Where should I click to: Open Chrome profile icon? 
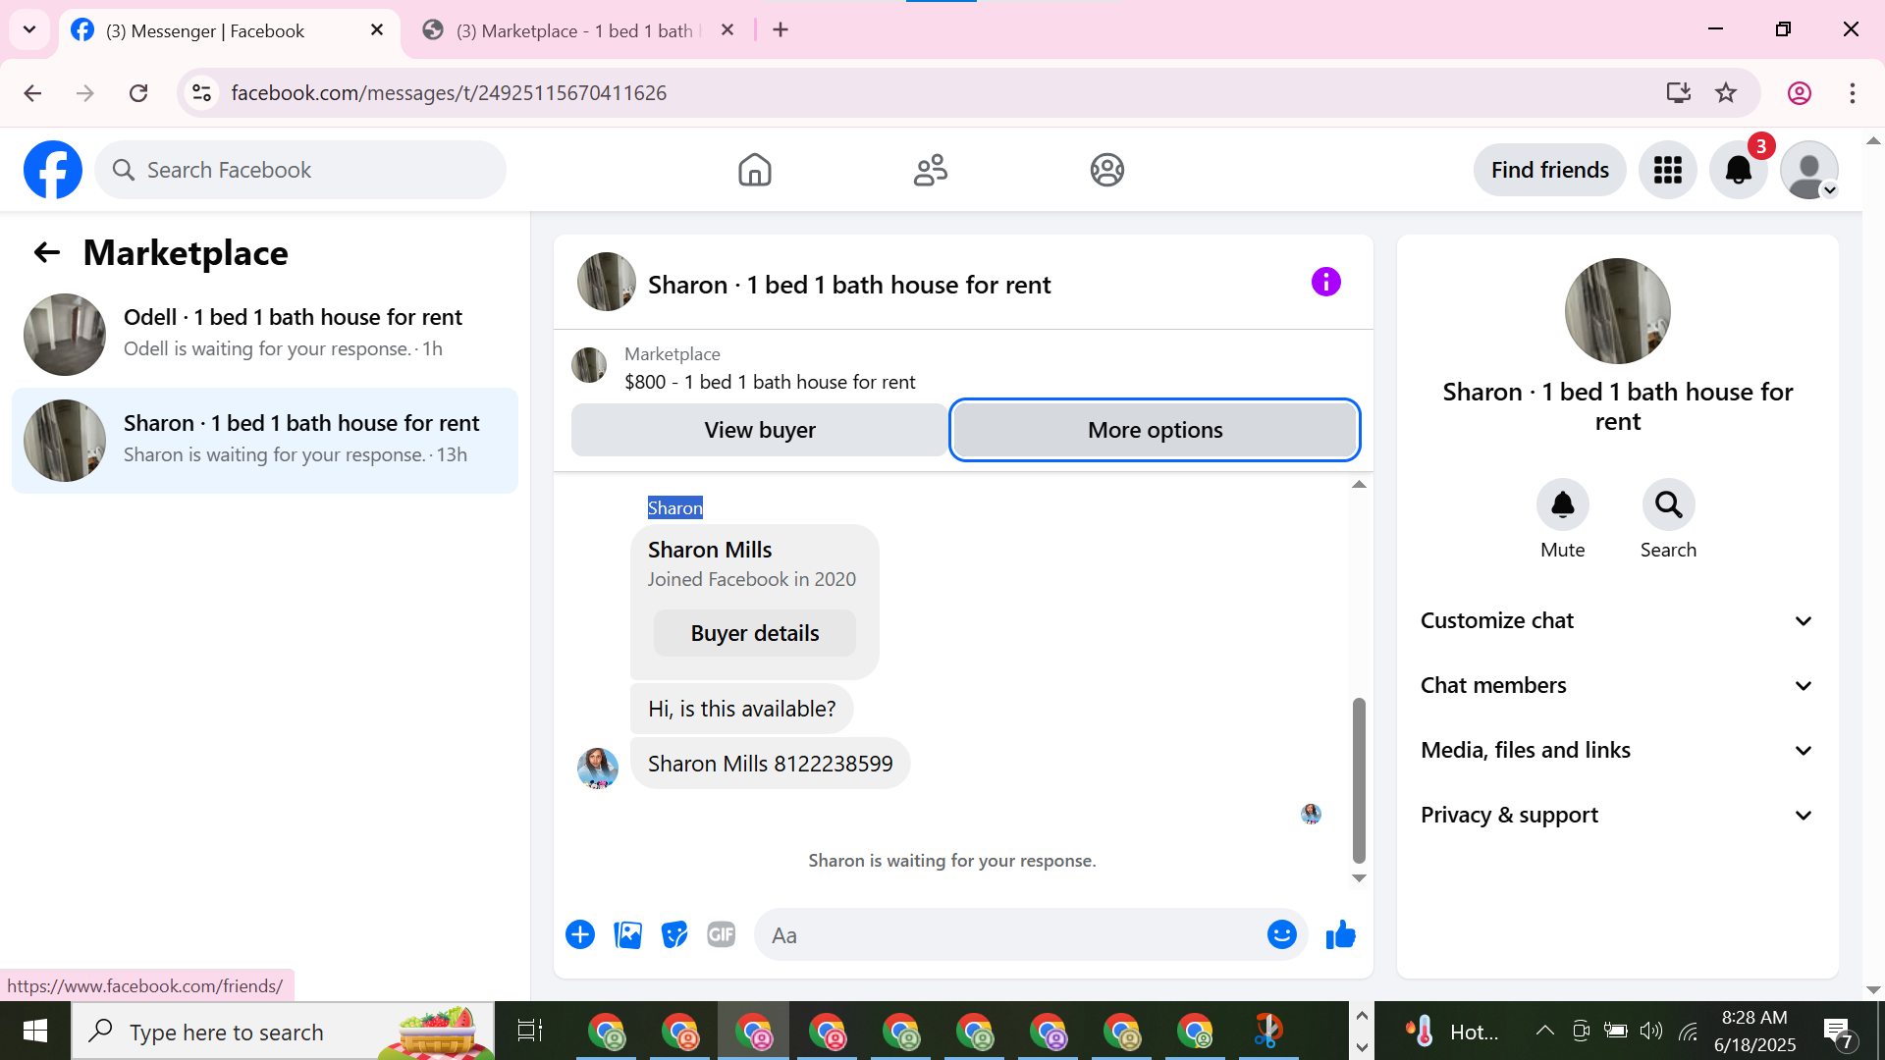[x=1800, y=92]
